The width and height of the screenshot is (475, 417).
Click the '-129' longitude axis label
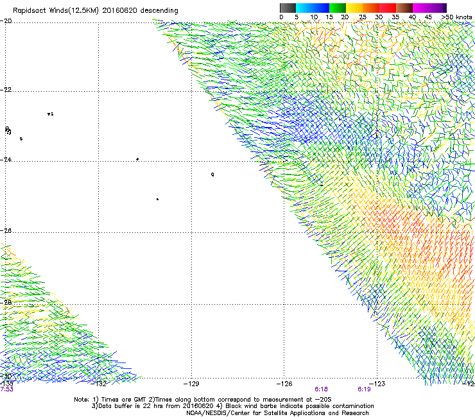(191, 384)
